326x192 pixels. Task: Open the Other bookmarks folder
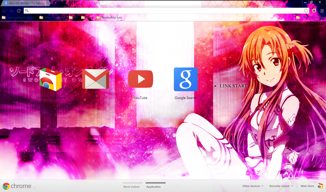310,17
